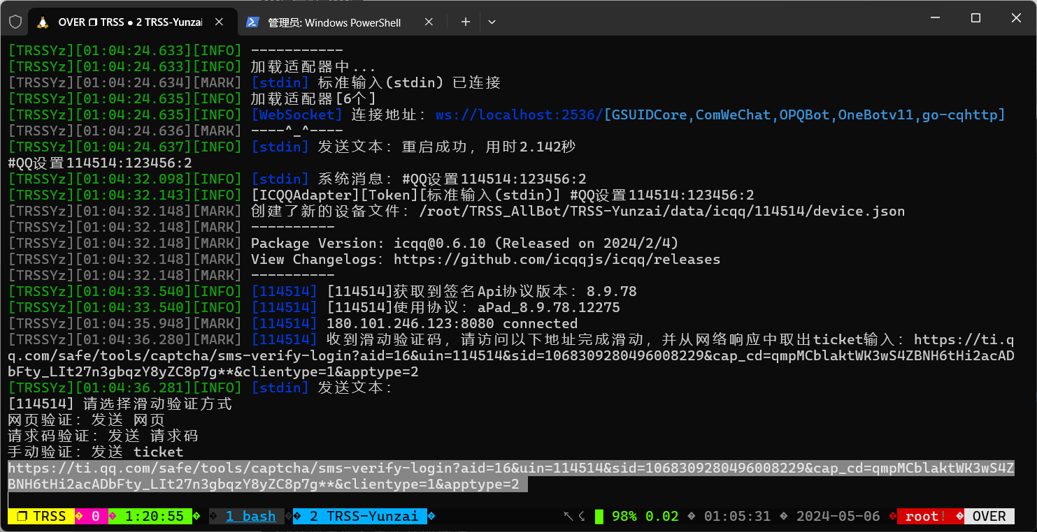Click the 请求码验证: 发送 请求码 option line
Viewport: 1037px width, 532px height.
103,436
